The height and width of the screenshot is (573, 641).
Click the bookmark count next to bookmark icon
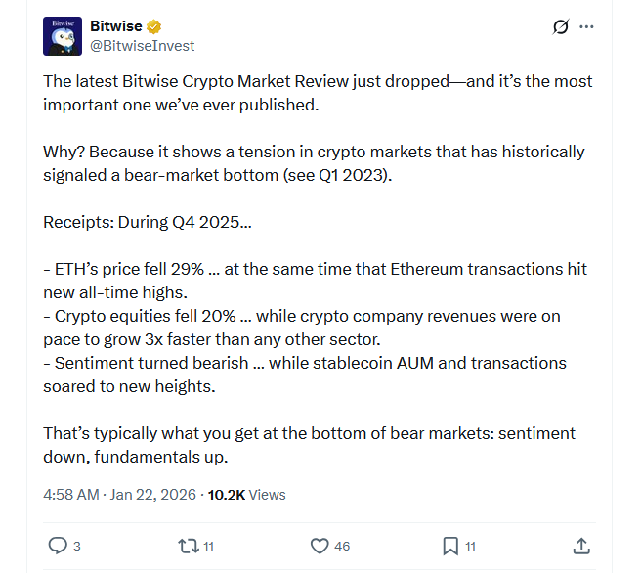470,546
